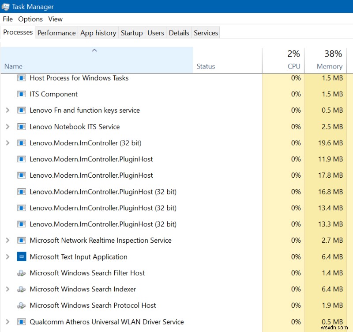The height and width of the screenshot is (332, 353).
Task: Expand Microsoft Network Realtime Inspection Service
Action: (x=8, y=240)
